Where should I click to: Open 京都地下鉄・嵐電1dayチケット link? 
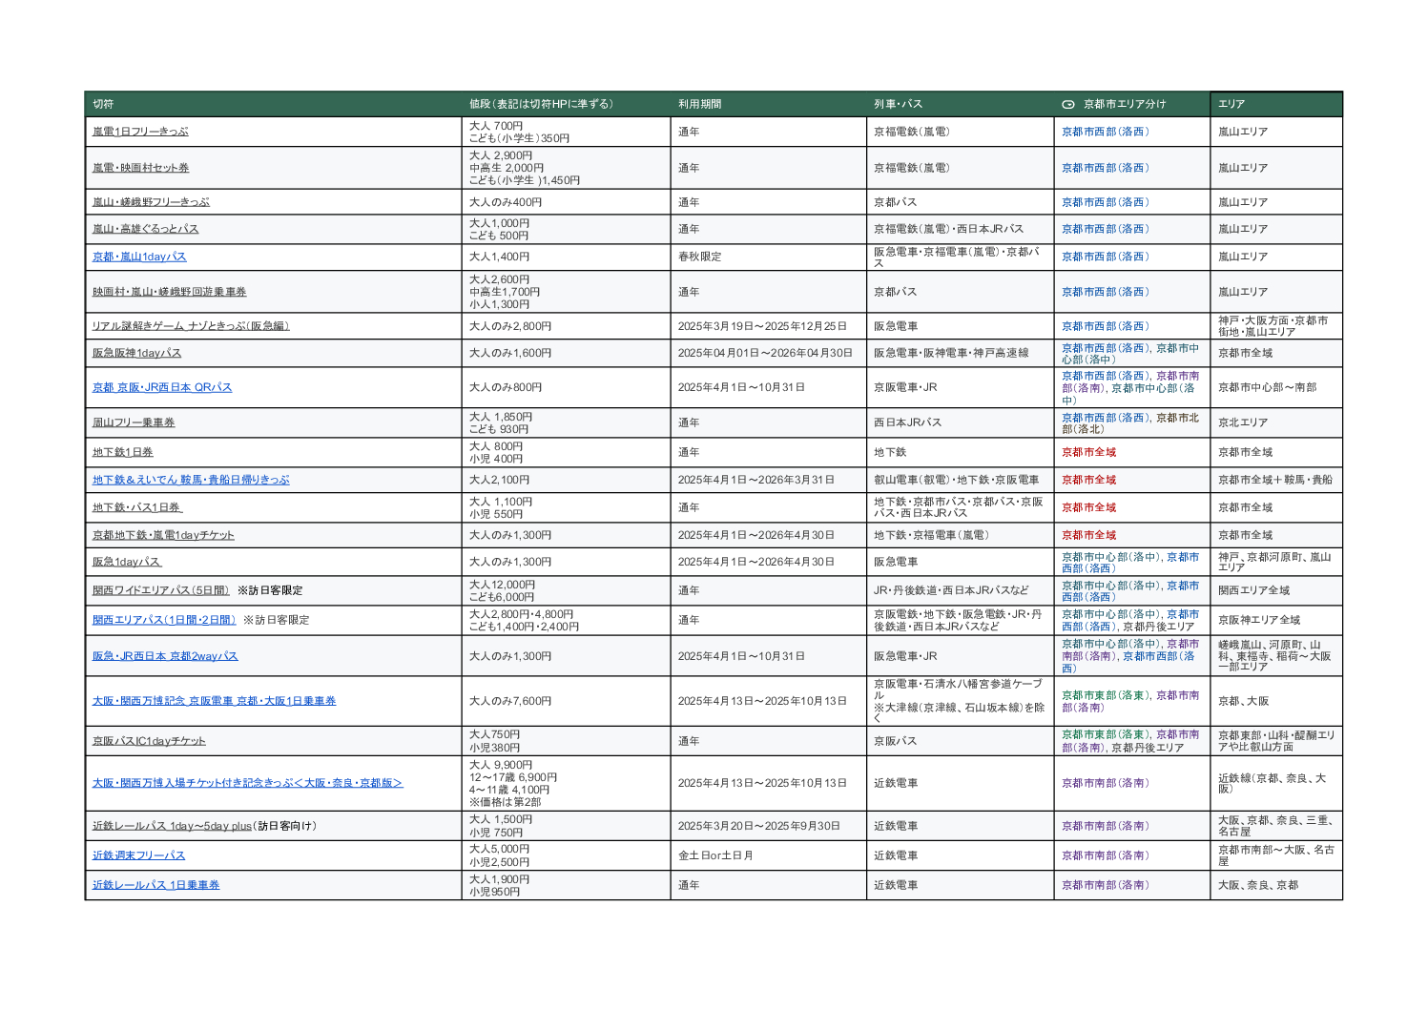[x=163, y=535]
